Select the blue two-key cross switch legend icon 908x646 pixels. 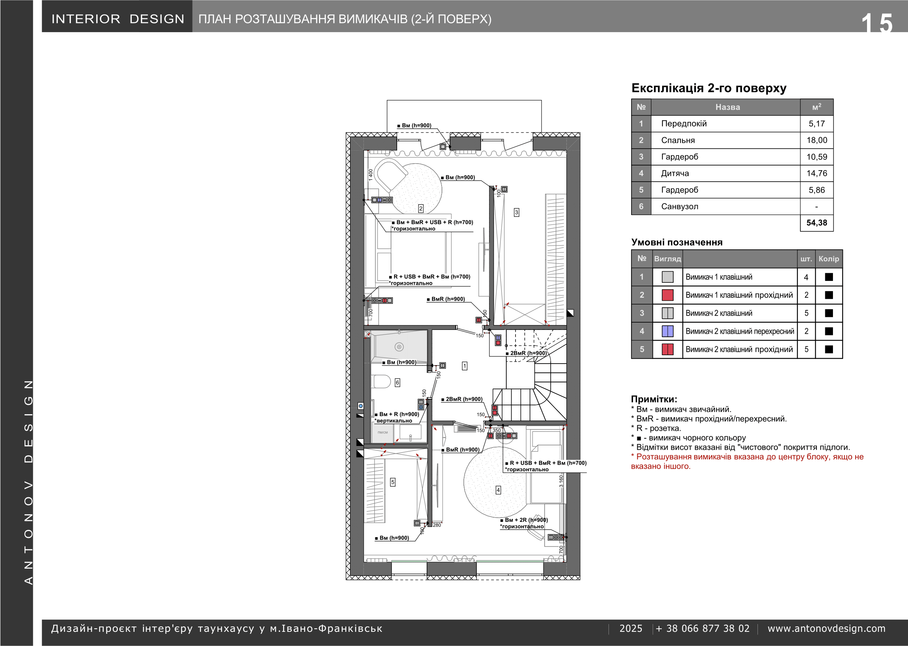(668, 331)
